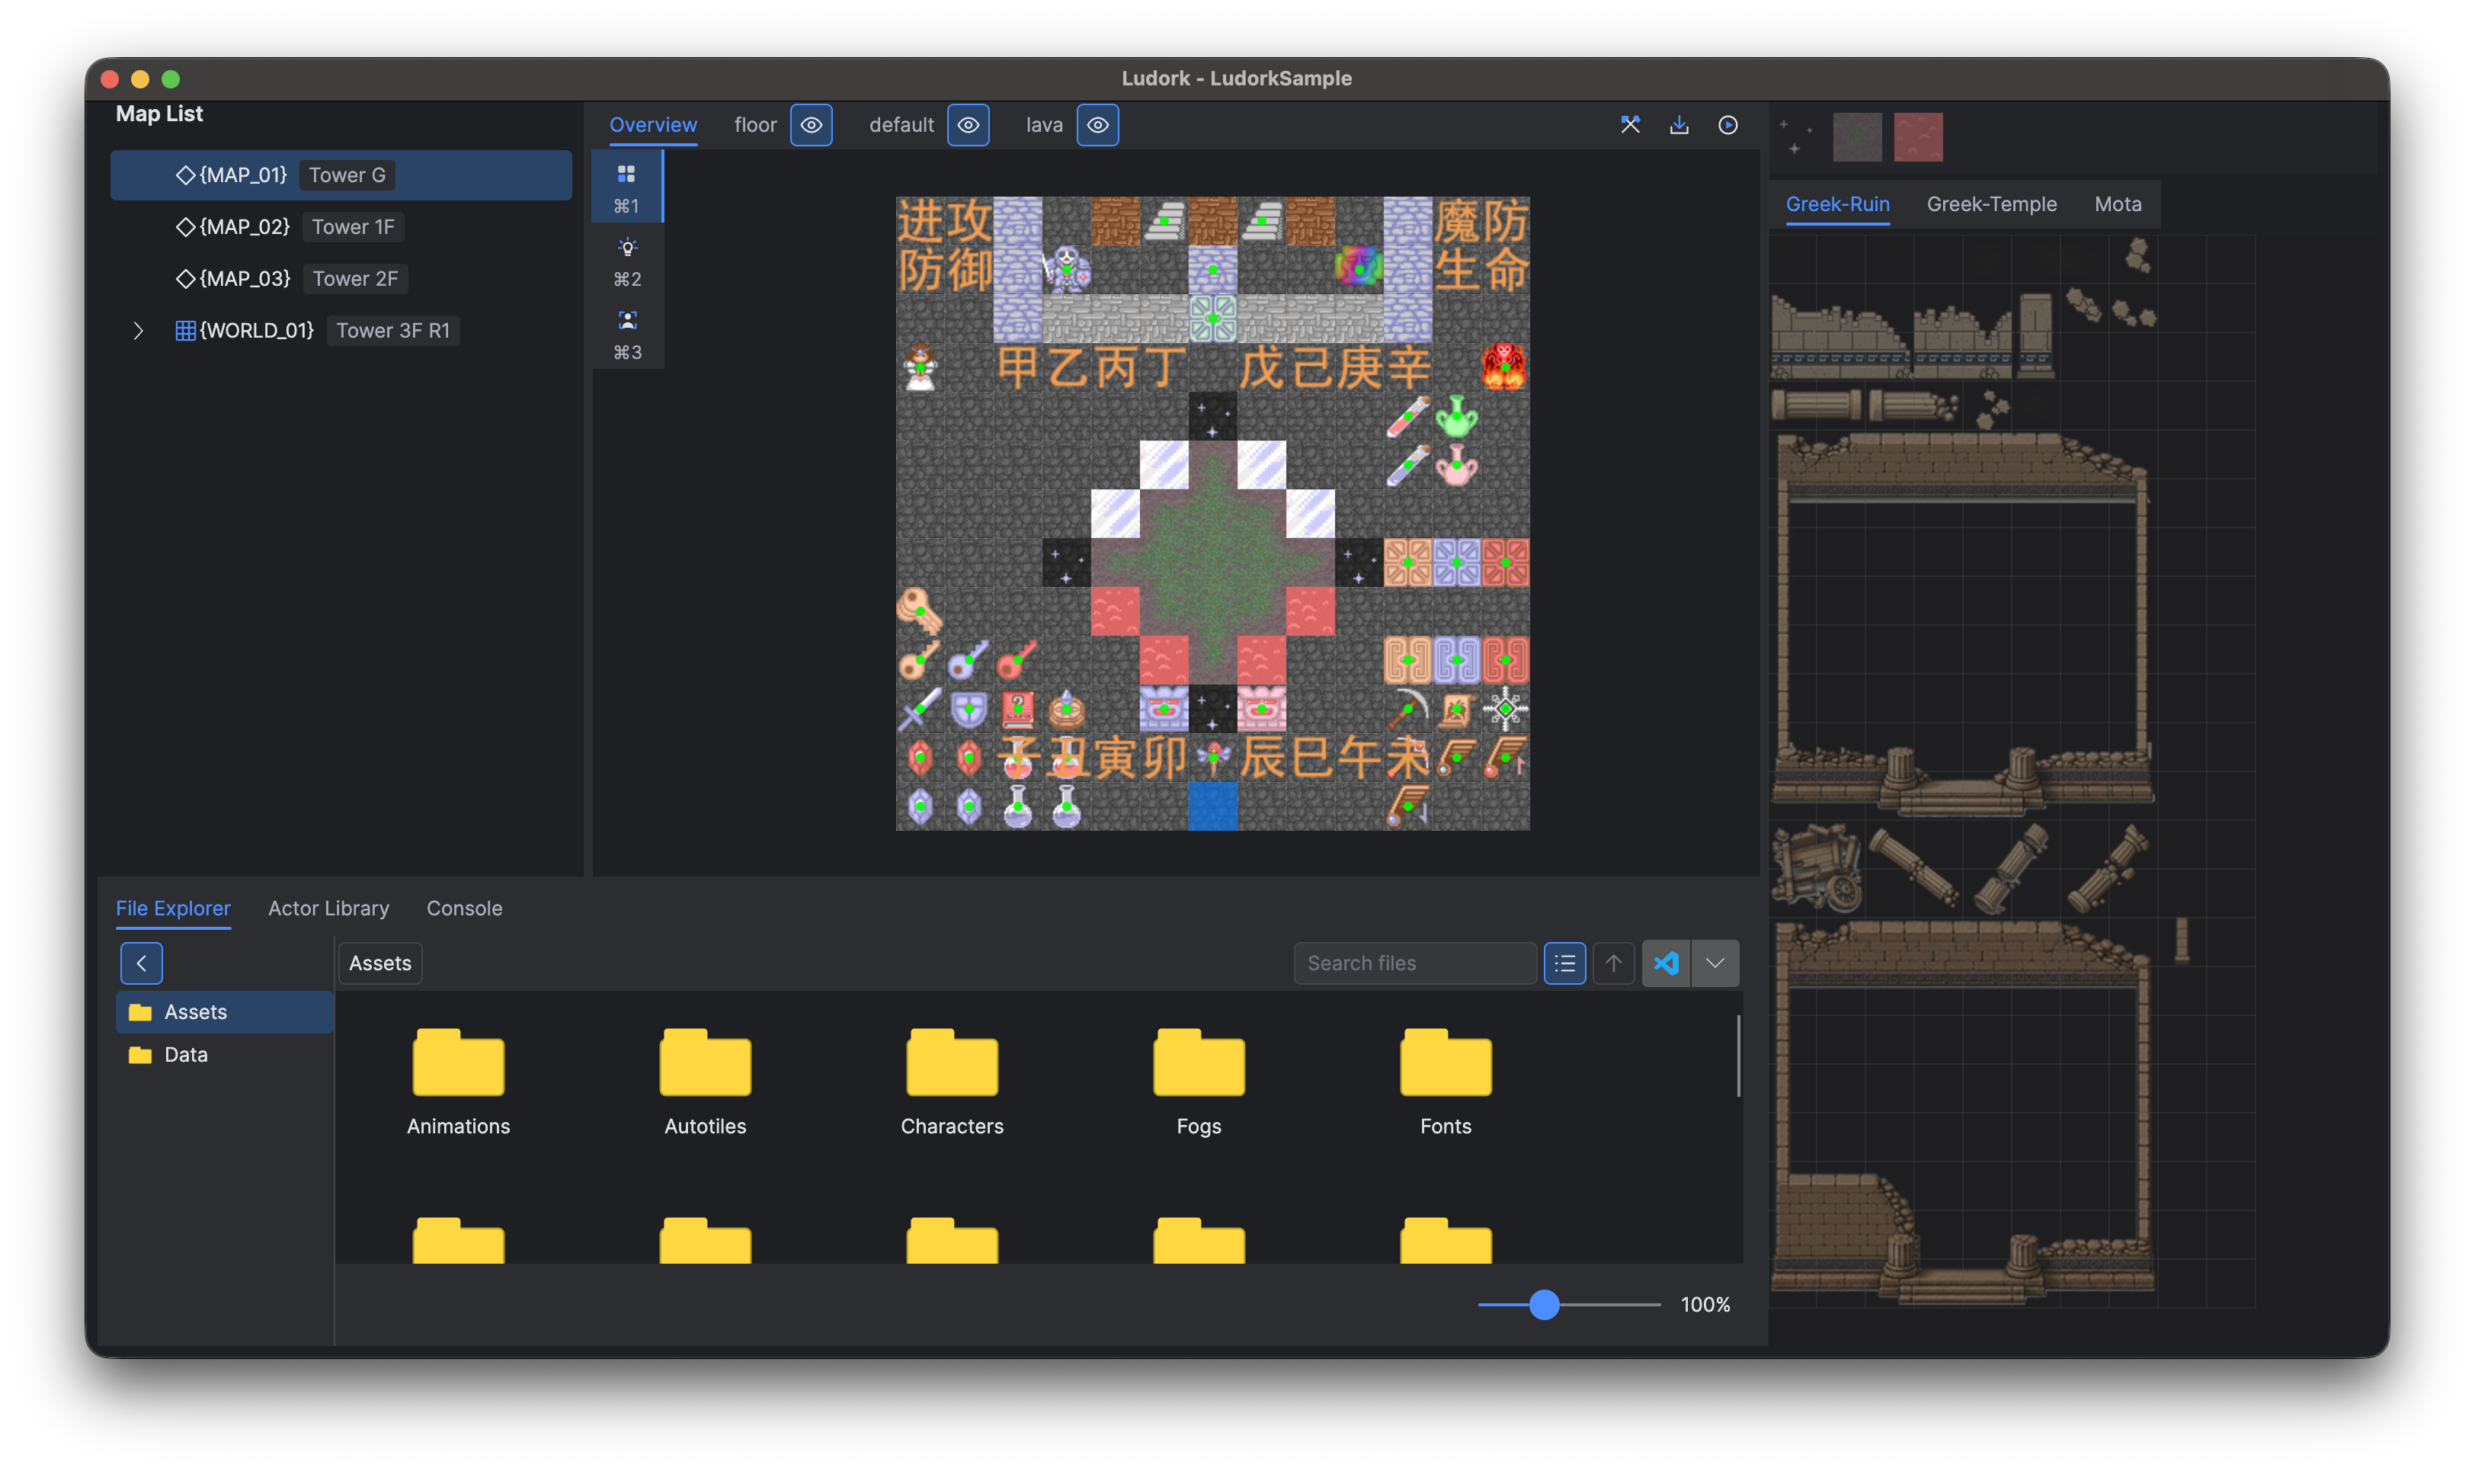Open the Actor Library tab
This screenshot has height=1471, width=2475.
329,908
